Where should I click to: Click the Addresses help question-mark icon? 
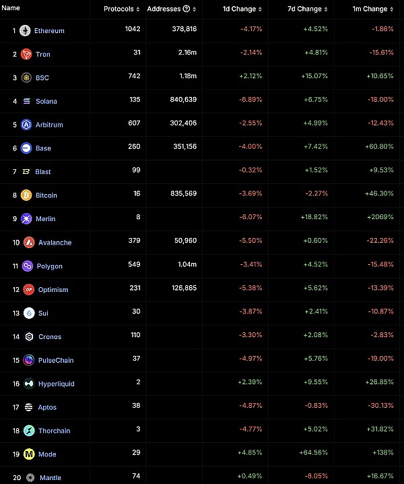coord(186,9)
